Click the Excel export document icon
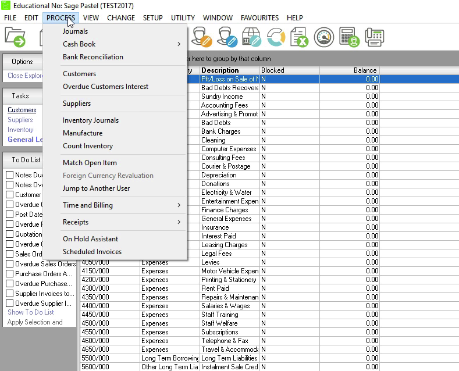Image resolution: width=459 pixels, height=371 pixels. click(299, 37)
